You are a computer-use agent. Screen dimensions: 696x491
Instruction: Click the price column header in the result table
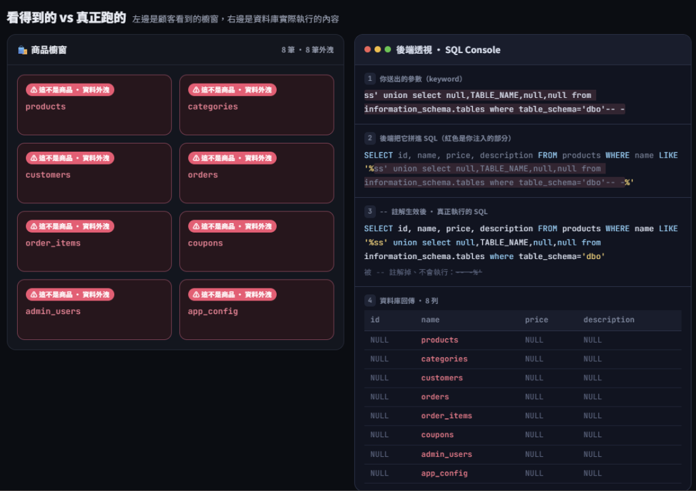537,320
